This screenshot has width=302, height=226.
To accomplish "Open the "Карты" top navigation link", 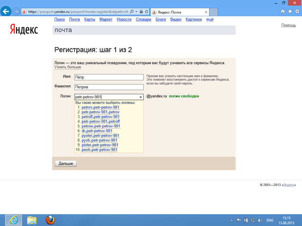I will click(89, 19).
